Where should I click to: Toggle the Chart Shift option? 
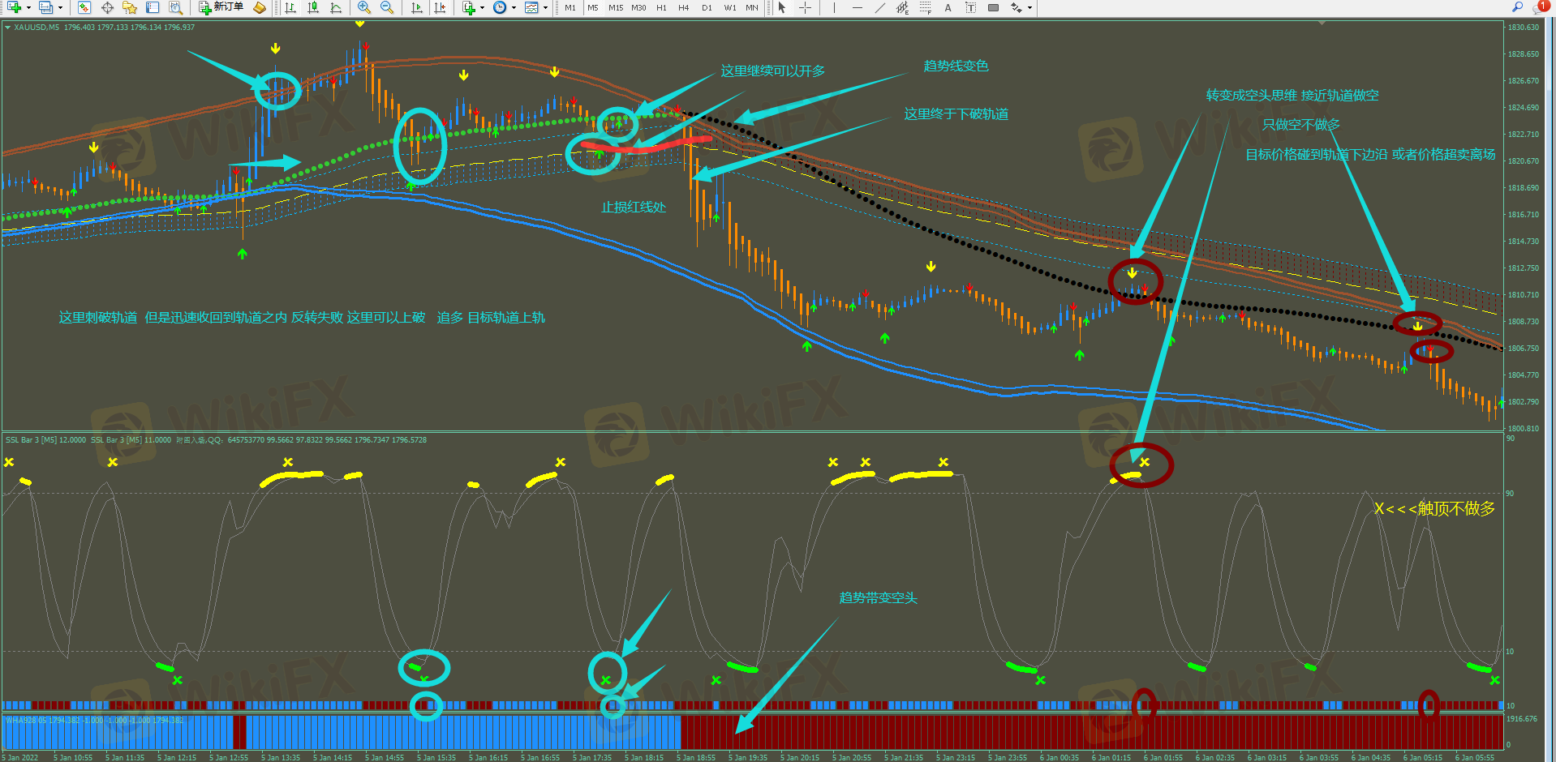440,7
